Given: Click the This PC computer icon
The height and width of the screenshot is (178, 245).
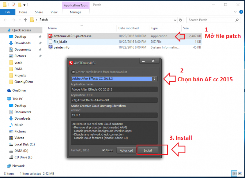Looking at the screenshot, I should (9, 99).
